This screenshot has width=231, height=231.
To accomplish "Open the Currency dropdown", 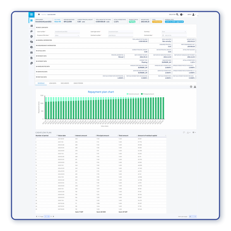I will (x=174, y=32).
